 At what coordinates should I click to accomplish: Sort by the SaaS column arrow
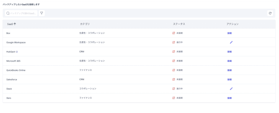point(15,24)
